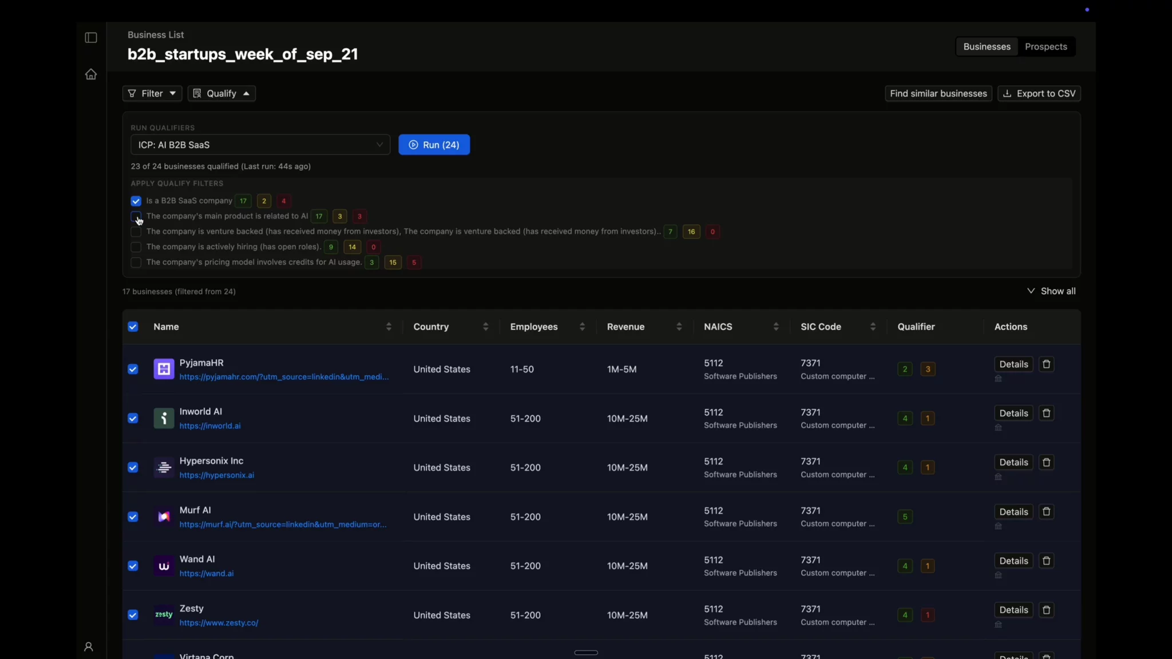Open the user profile icon

[89, 646]
